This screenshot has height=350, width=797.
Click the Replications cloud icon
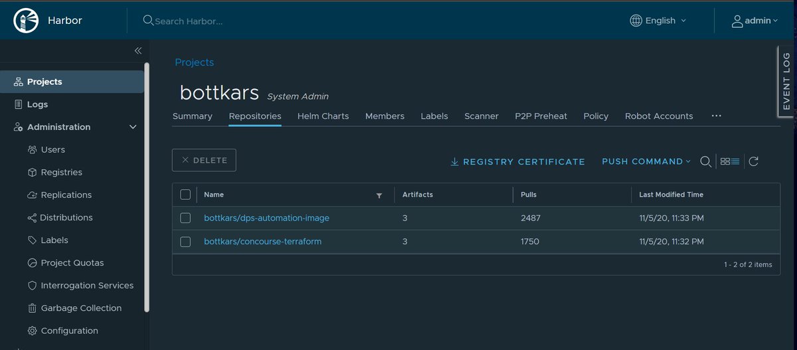tap(32, 195)
